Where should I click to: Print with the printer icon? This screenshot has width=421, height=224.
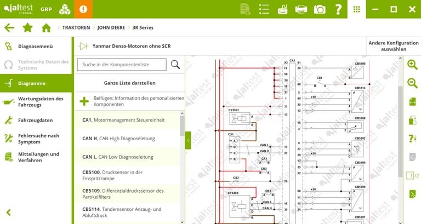click(x=301, y=9)
